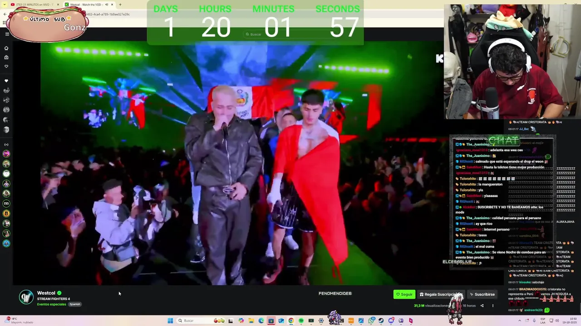Open the Windows Start menu
Screen dimensions: 581x326
[x=170, y=321]
